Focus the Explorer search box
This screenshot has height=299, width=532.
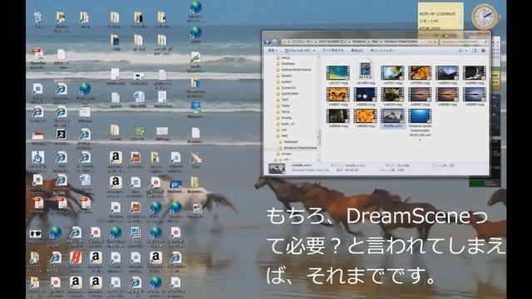click(x=464, y=42)
